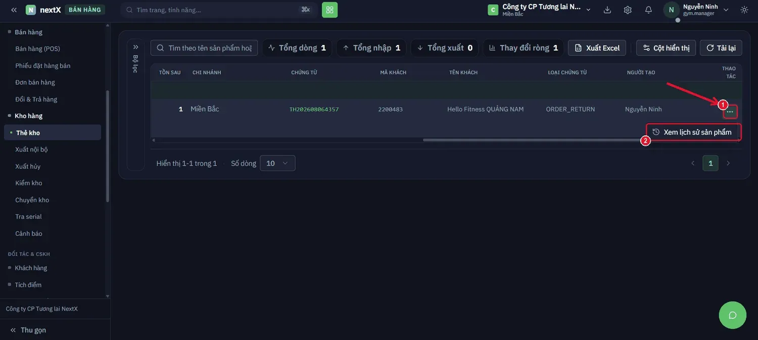Image resolution: width=758 pixels, height=340 pixels.
Task: Go to Đơn bán hàng
Action: tap(35, 82)
